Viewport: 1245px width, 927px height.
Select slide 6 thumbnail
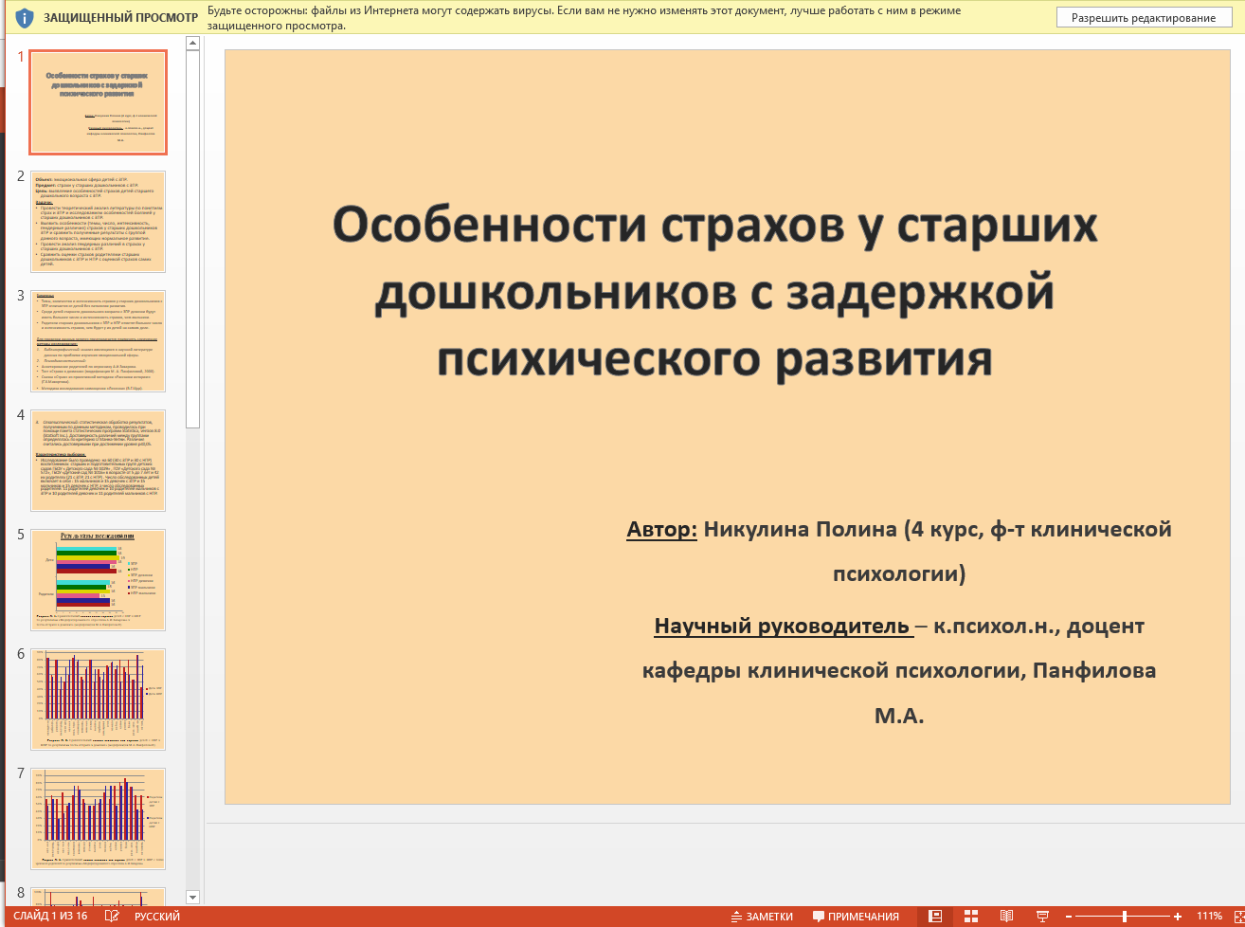point(99,700)
